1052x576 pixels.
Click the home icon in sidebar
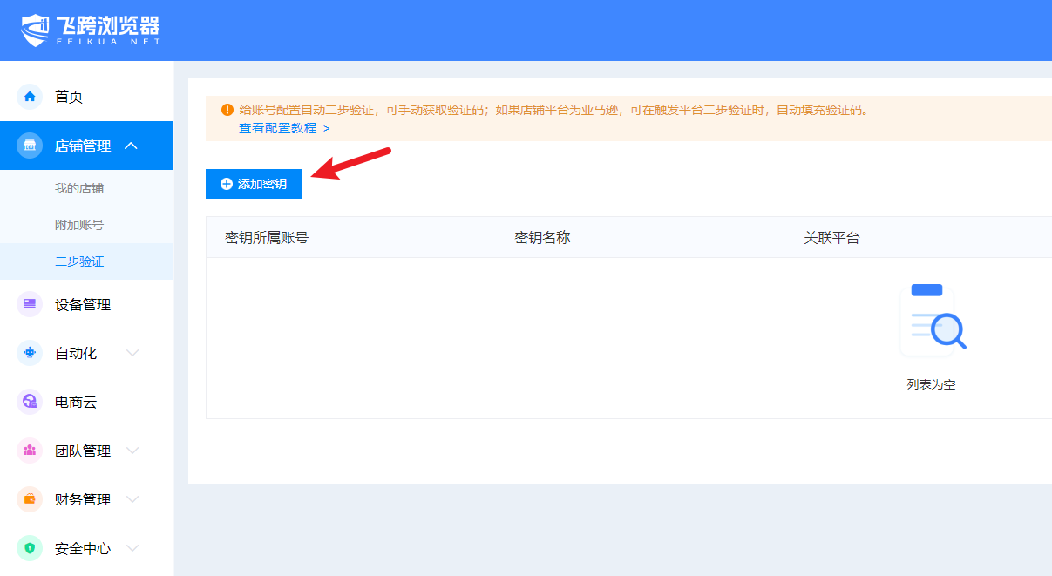30,97
